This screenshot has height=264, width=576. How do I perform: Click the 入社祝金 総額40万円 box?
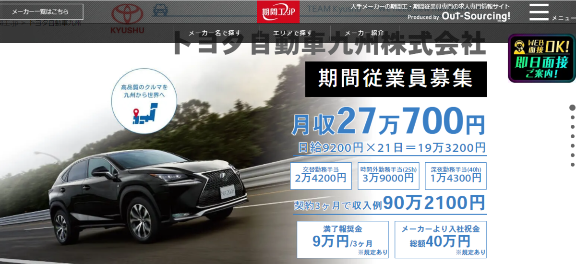click(441, 239)
